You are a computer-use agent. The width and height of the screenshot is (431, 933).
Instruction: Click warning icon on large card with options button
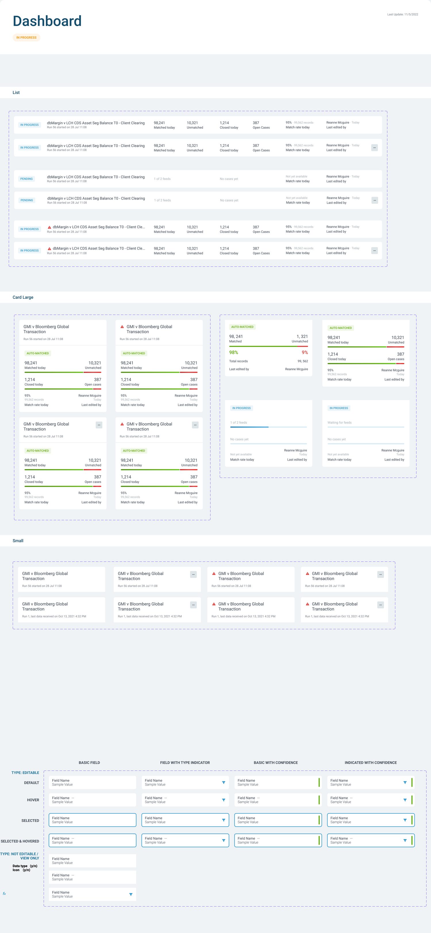[x=122, y=424]
